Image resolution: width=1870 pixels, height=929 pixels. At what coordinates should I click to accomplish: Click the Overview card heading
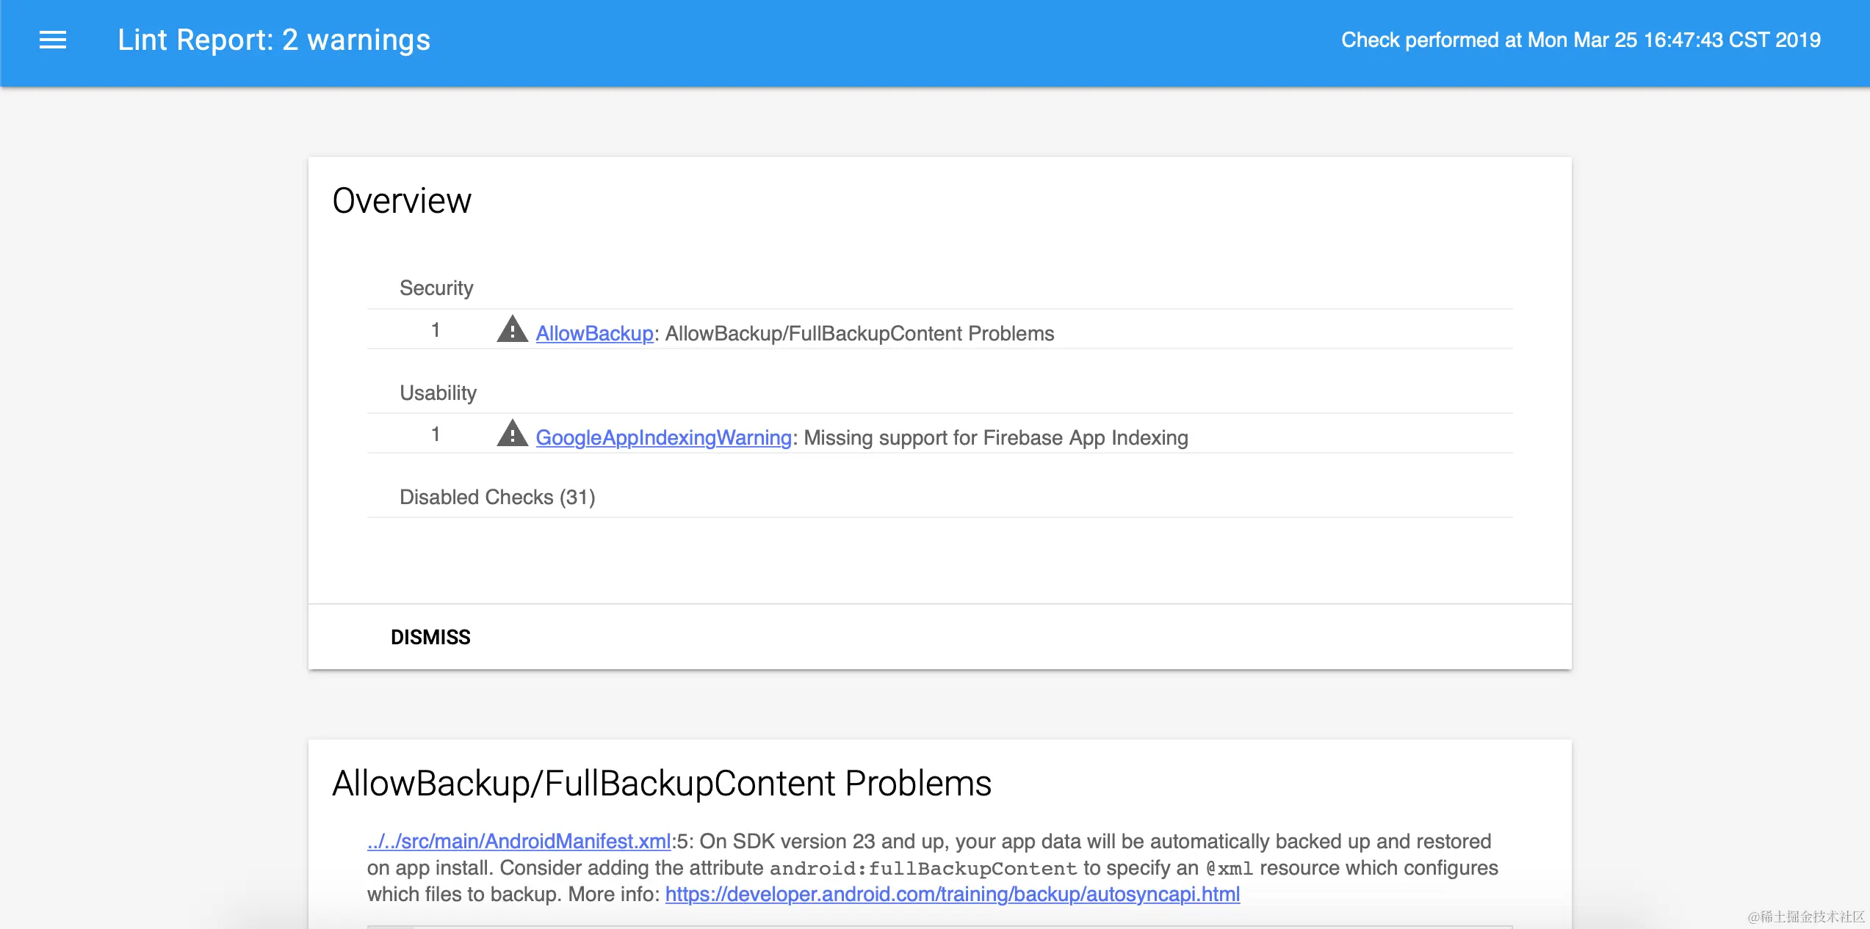[402, 201]
